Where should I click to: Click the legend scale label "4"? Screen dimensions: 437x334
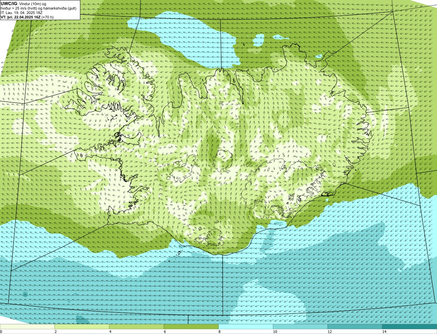pyautogui.click(x=110, y=332)
